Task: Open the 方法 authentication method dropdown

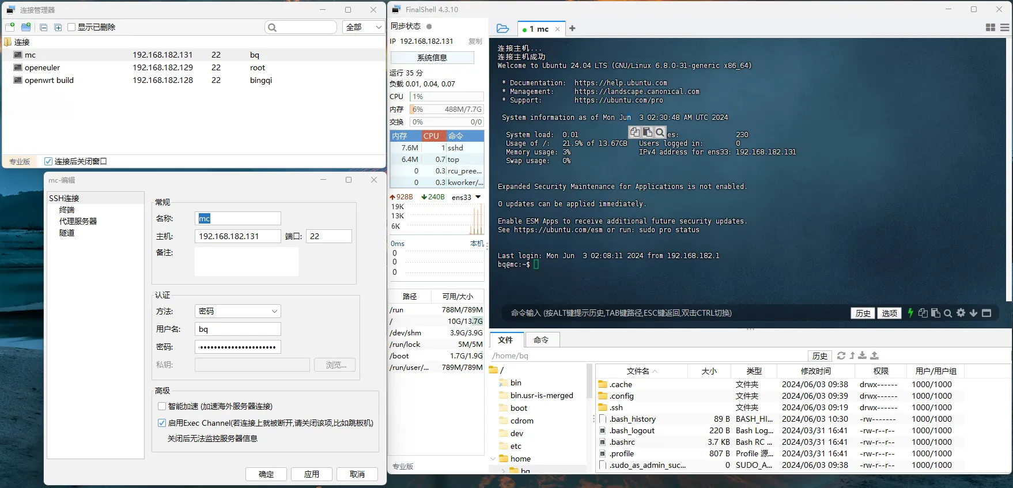Action: coord(237,311)
